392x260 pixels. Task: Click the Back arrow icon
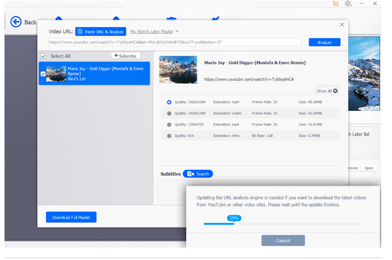pos(16,22)
